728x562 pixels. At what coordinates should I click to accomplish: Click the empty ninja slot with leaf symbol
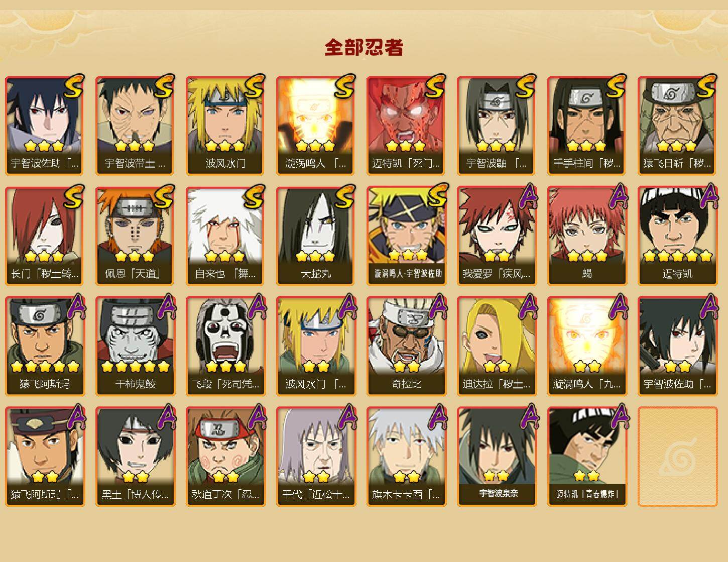click(x=677, y=457)
